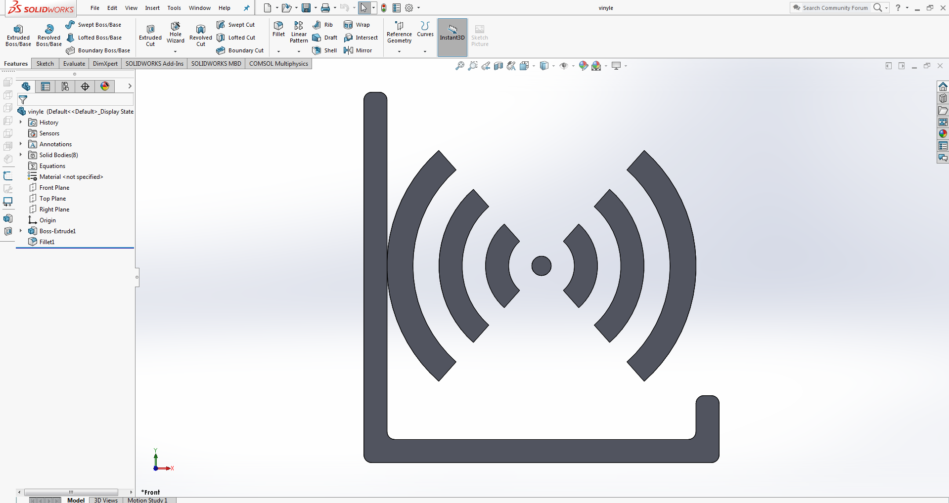Click the Rebuild traffic light icon
The image size is (949, 503).
(384, 8)
